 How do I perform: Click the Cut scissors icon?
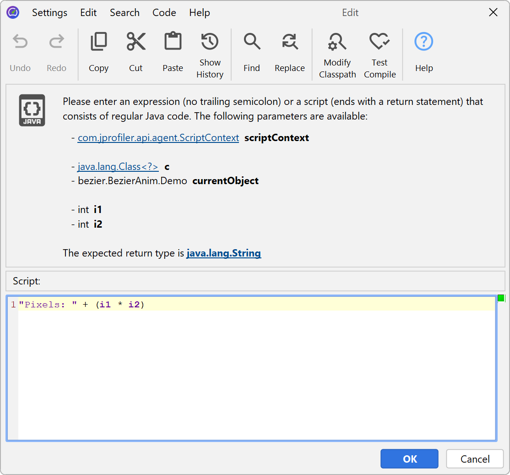tap(136, 42)
